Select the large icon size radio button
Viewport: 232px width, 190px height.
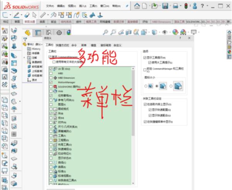(171, 86)
